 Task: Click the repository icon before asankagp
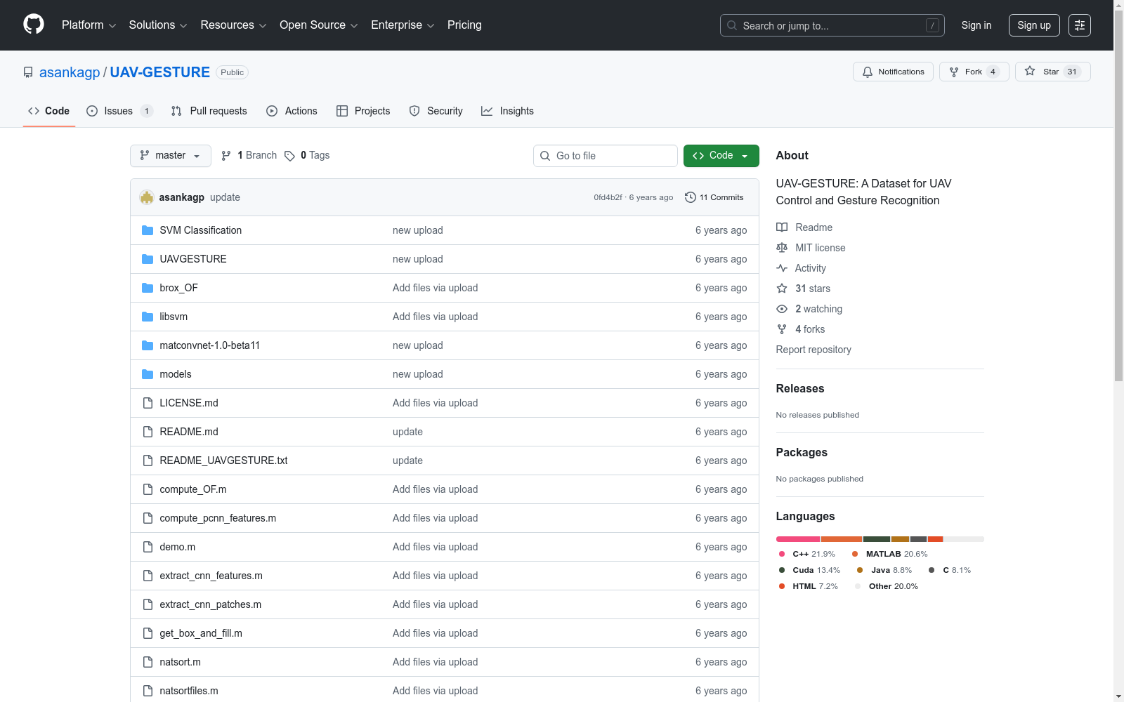[28, 72]
